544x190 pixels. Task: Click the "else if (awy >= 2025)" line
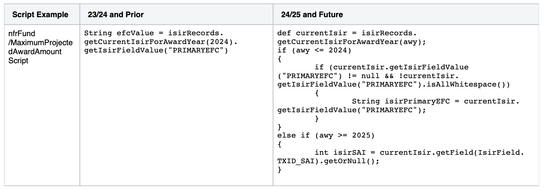coord(326,136)
